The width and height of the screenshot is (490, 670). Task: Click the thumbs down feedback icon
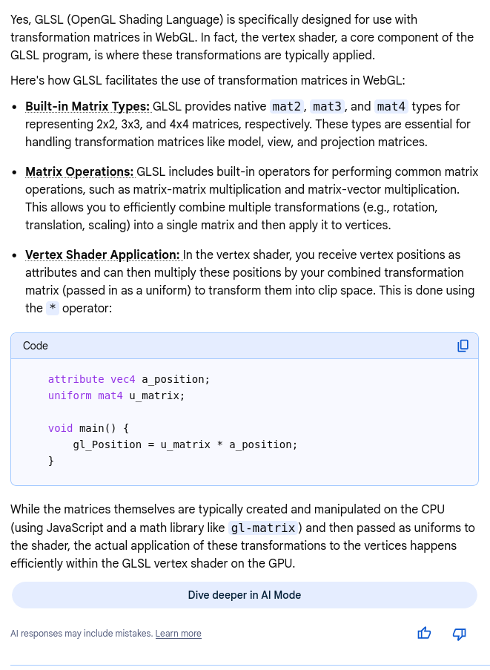[x=459, y=633]
